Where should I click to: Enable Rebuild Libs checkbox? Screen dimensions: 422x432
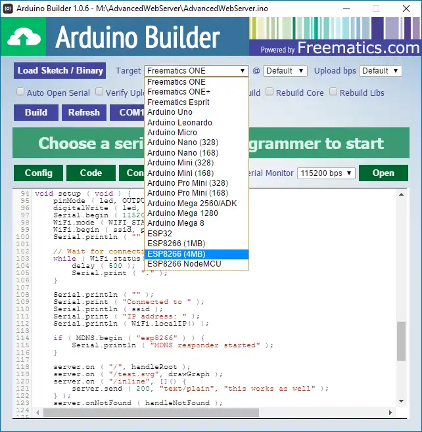pyautogui.click(x=333, y=91)
